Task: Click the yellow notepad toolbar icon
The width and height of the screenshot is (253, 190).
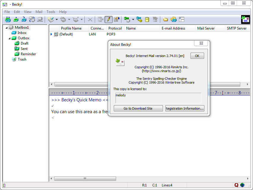Action: click(147, 20)
